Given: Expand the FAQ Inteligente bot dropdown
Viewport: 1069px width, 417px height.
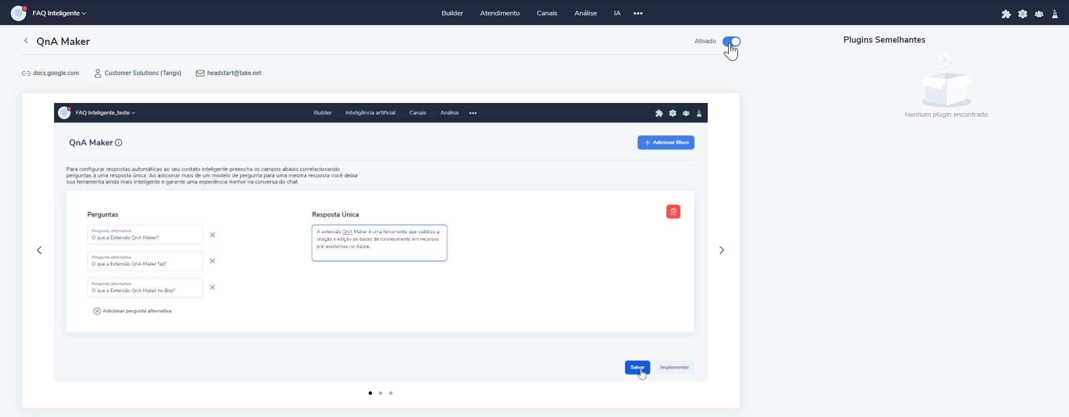Looking at the screenshot, I should coord(59,13).
